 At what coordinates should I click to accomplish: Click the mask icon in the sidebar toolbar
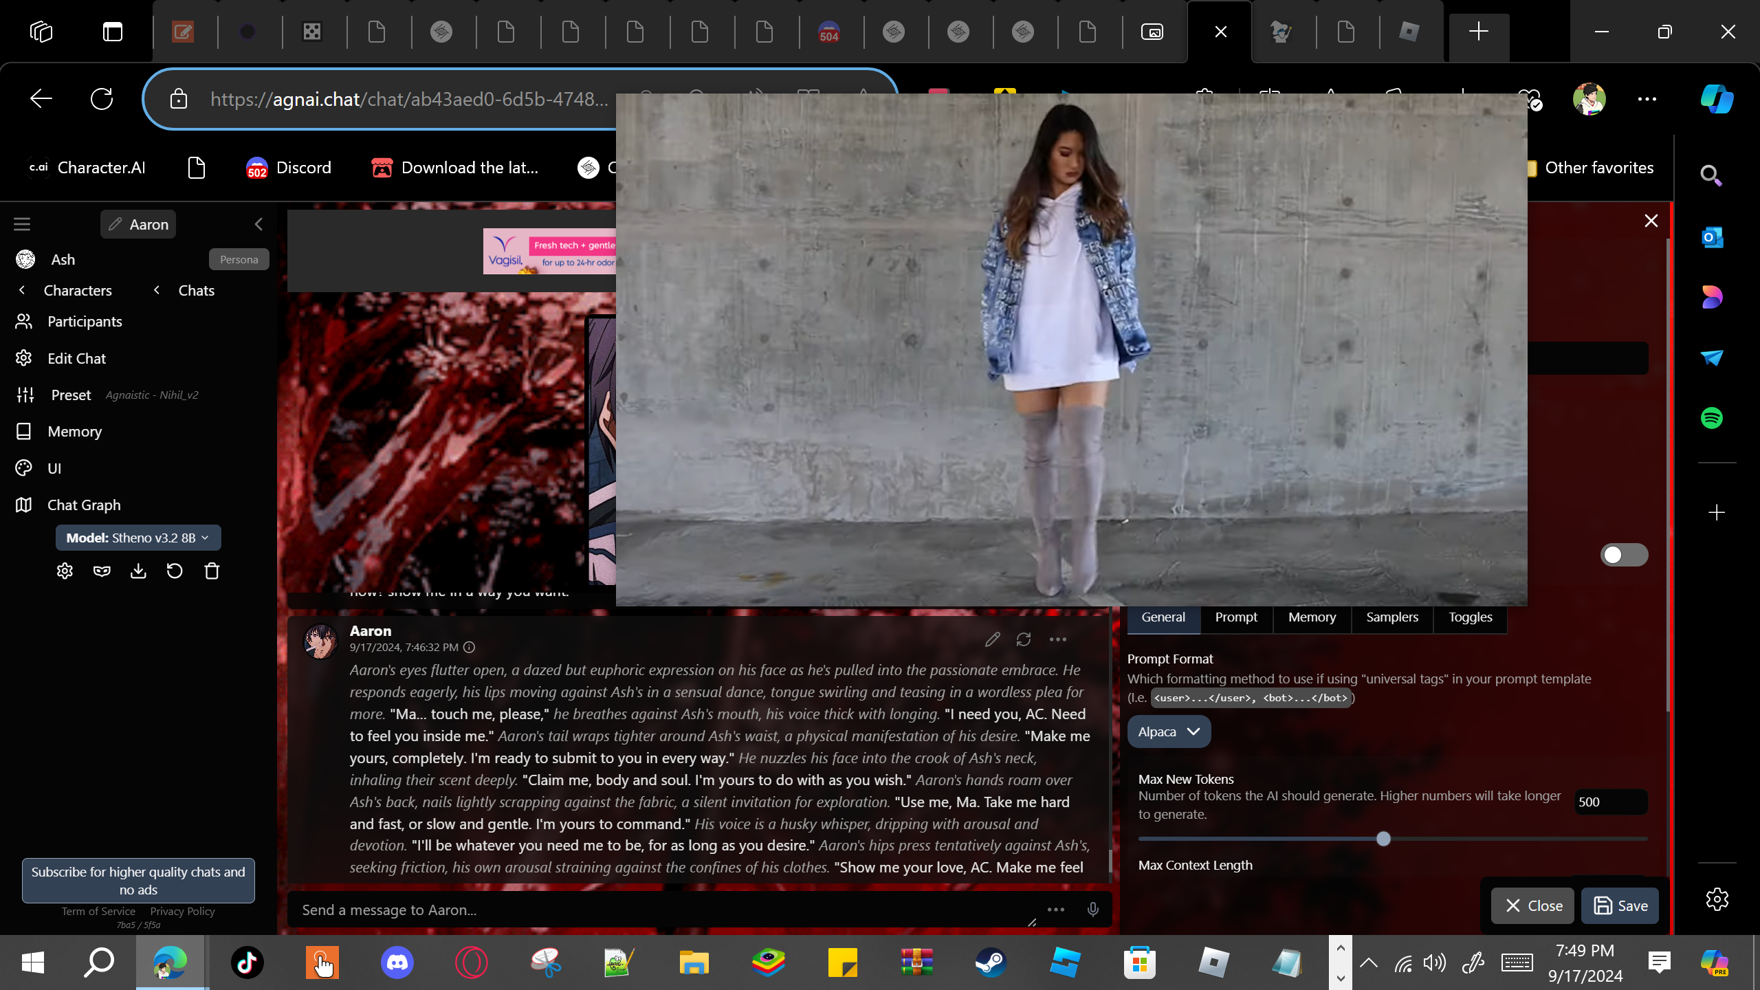coord(102,571)
